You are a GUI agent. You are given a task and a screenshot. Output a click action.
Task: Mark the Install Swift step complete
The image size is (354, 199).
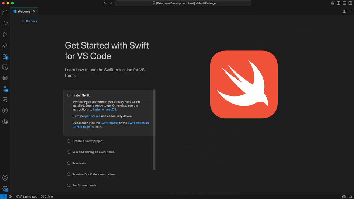(x=69, y=95)
